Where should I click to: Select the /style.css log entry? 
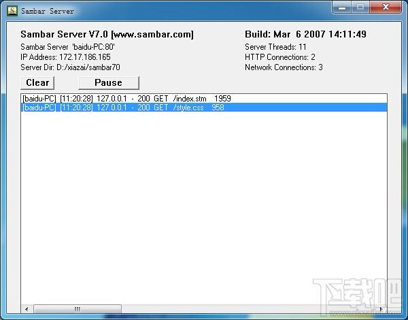(x=204, y=108)
